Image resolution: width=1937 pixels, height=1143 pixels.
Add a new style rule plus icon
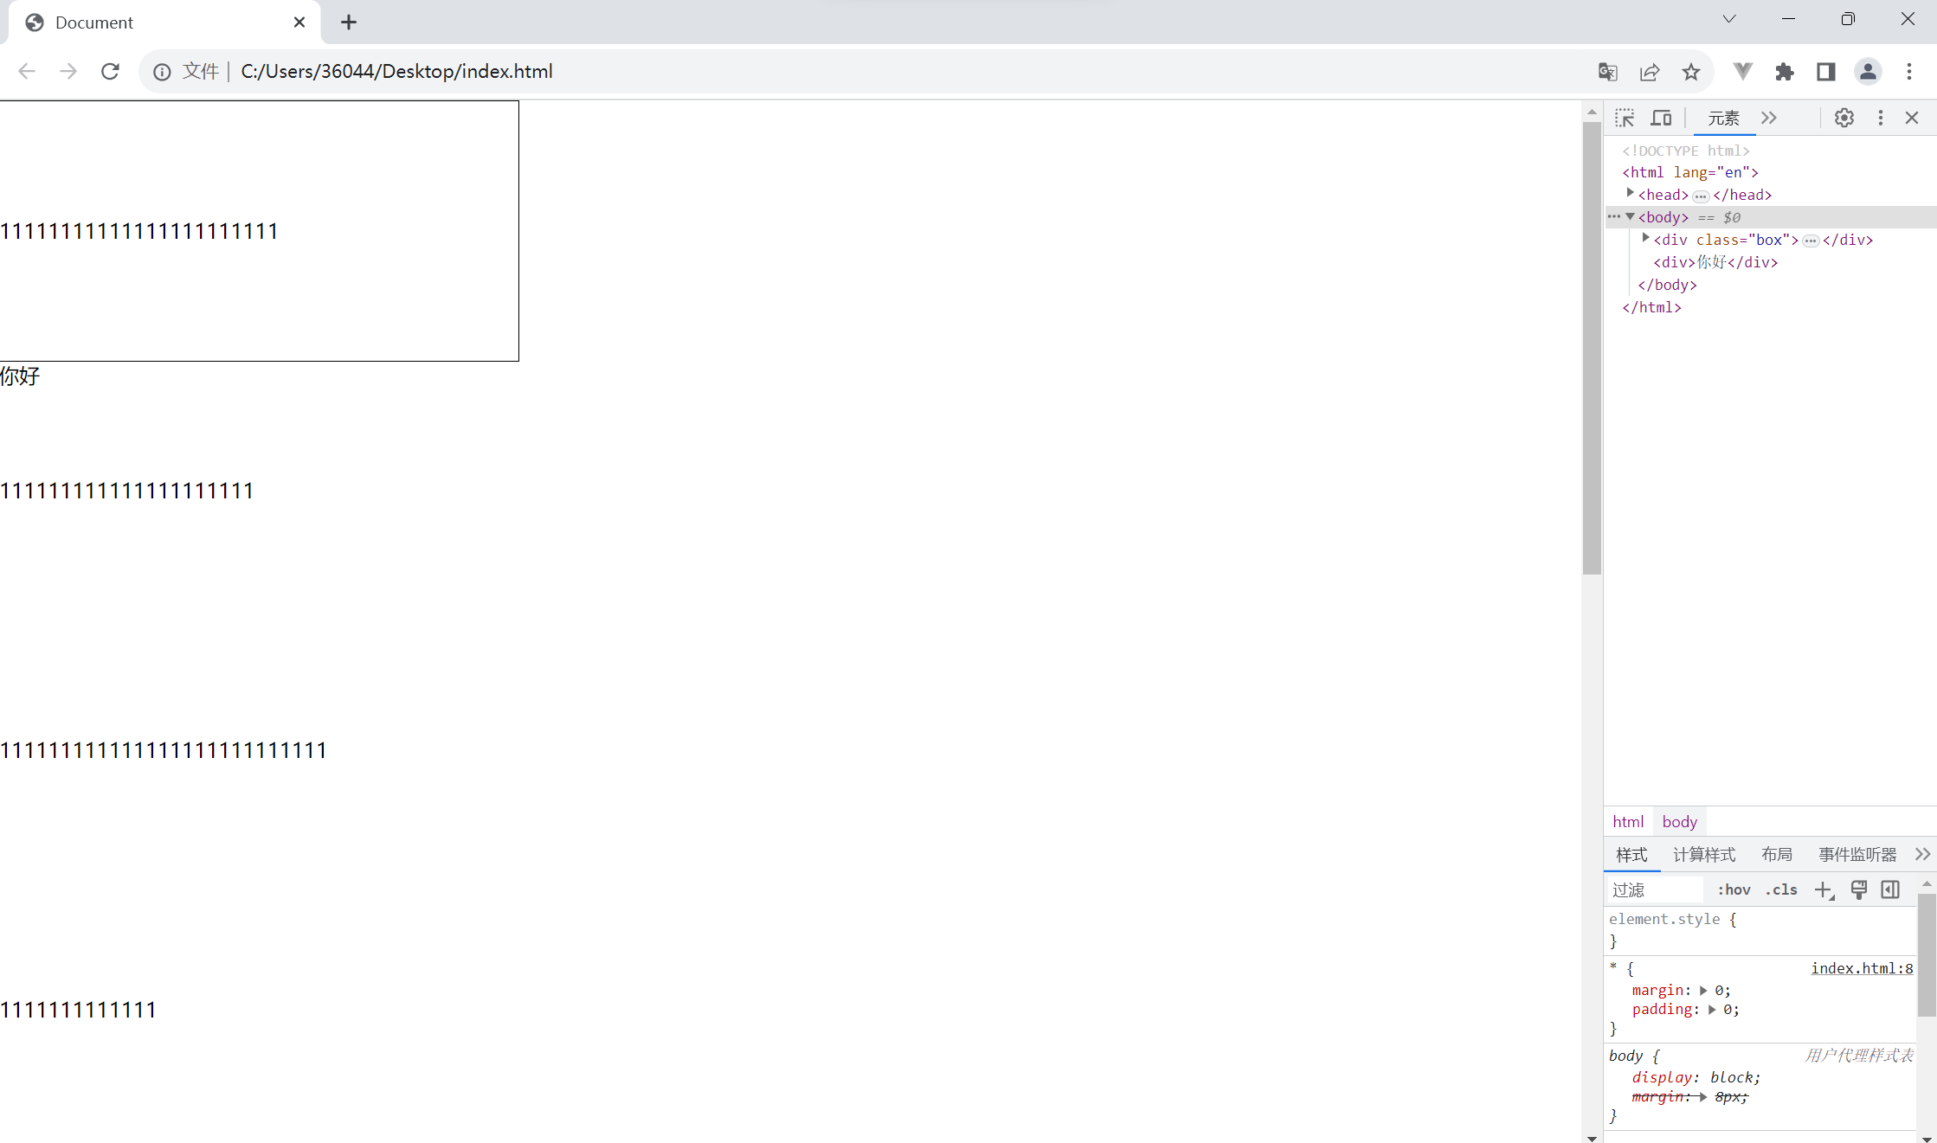(x=1824, y=889)
